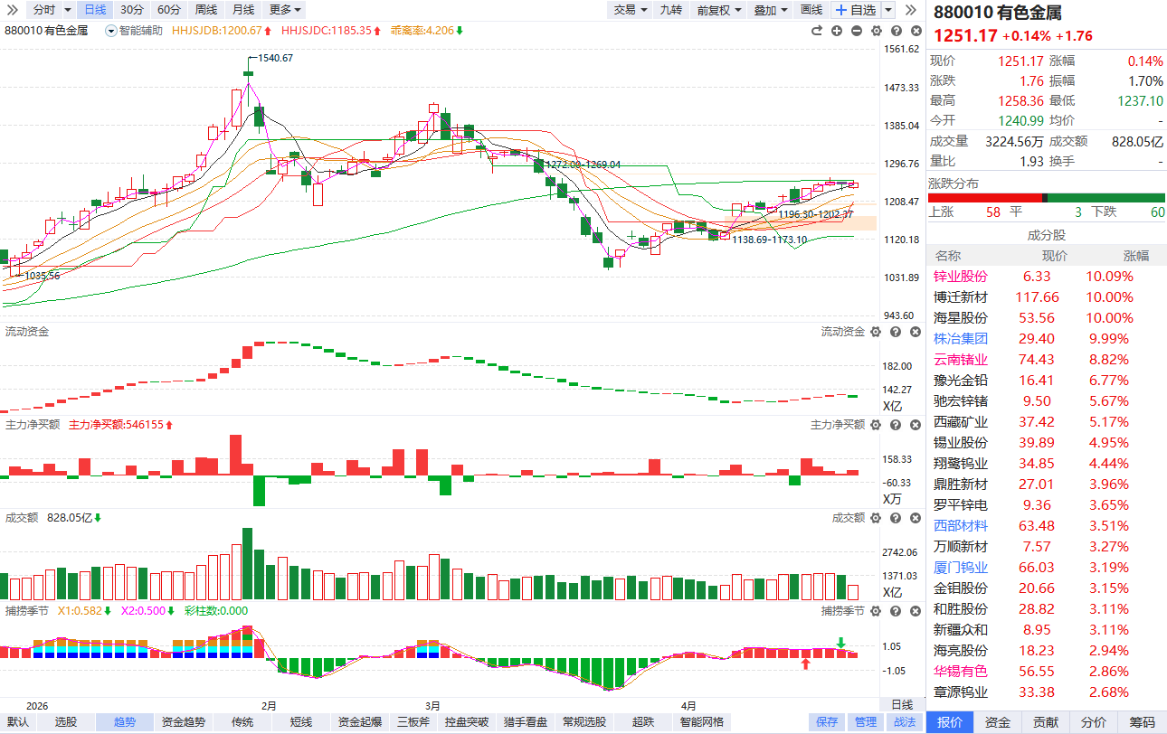
Task: Open settings gear of 成交额 panel
Action: pos(876,518)
